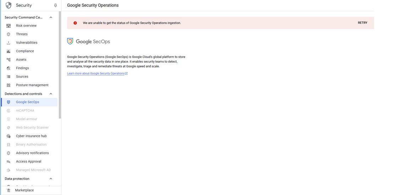Viewport: 406px width, 195px height.
Task: Click the Sources list icon
Action: pos(9,77)
